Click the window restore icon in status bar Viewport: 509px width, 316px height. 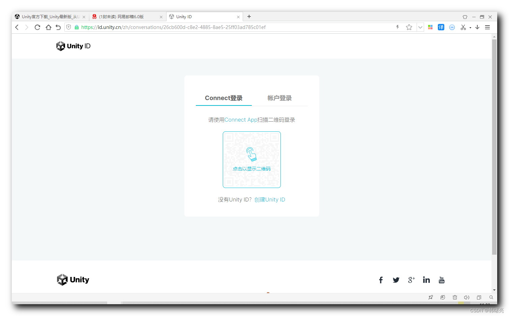(x=479, y=297)
